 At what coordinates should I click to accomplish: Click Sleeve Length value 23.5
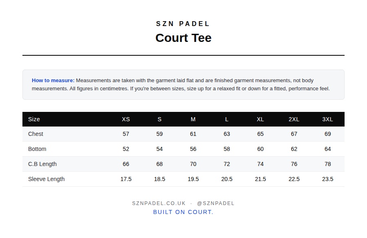[327, 179]
